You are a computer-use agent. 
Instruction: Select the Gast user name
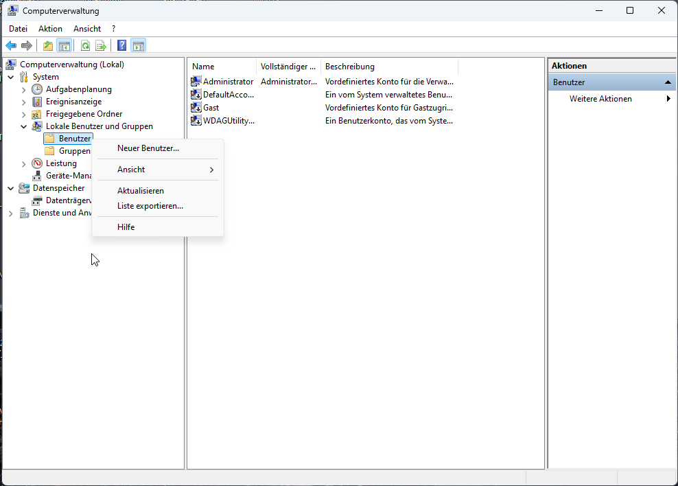click(211, 108)
